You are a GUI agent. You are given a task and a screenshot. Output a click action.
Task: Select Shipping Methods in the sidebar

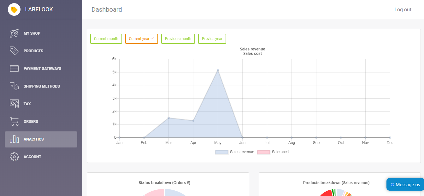click(x=41, y=86)
